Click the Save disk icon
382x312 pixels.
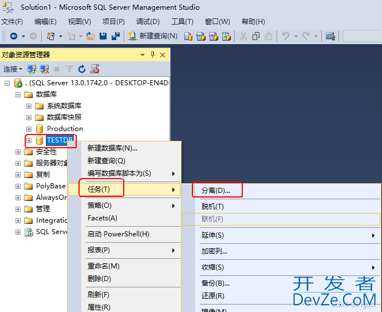(103, 36)
